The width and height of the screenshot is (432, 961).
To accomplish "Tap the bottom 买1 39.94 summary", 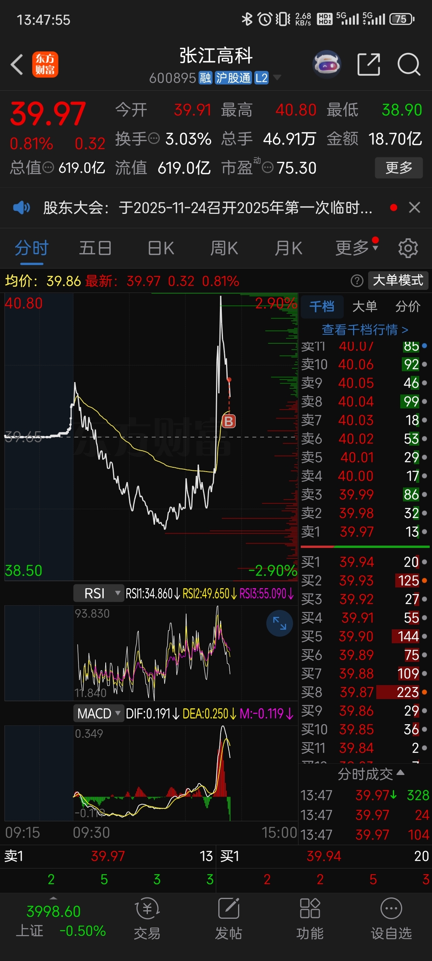I will (324, 856).
